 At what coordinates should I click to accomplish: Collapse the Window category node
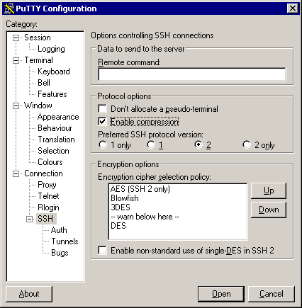coord(16,105)
